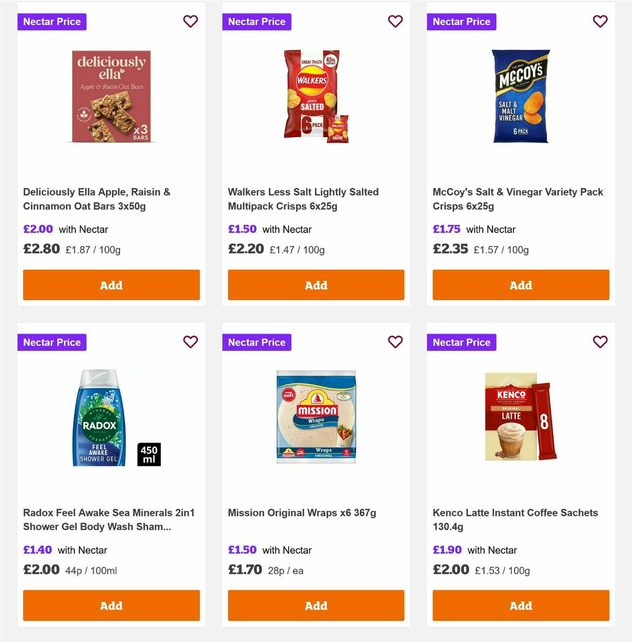Click the heart icon on Deliciously Ella Oat Bars
This screenshot has height=642, width=632.
pos(190,22)
